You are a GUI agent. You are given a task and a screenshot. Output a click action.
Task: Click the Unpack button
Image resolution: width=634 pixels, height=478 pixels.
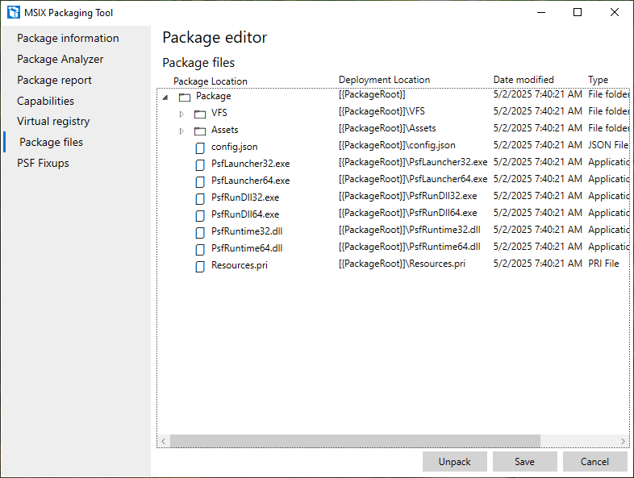(454, 461)
